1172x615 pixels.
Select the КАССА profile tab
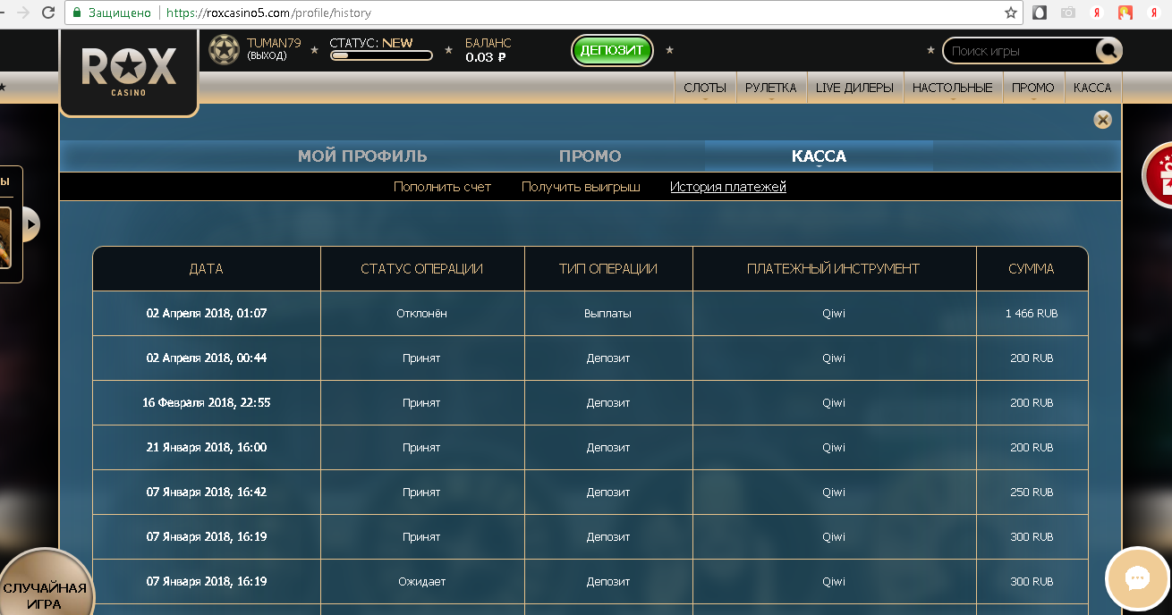coord(819,156)
